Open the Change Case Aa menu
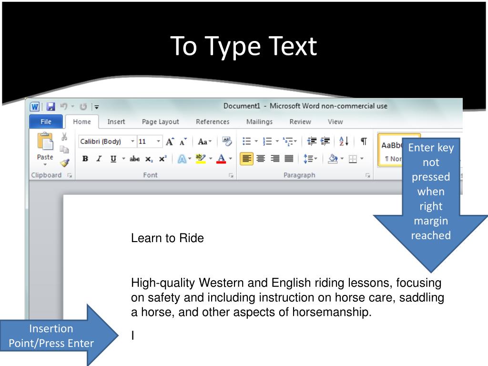Screen dimensions: 488x366 [x=204, y=142]
